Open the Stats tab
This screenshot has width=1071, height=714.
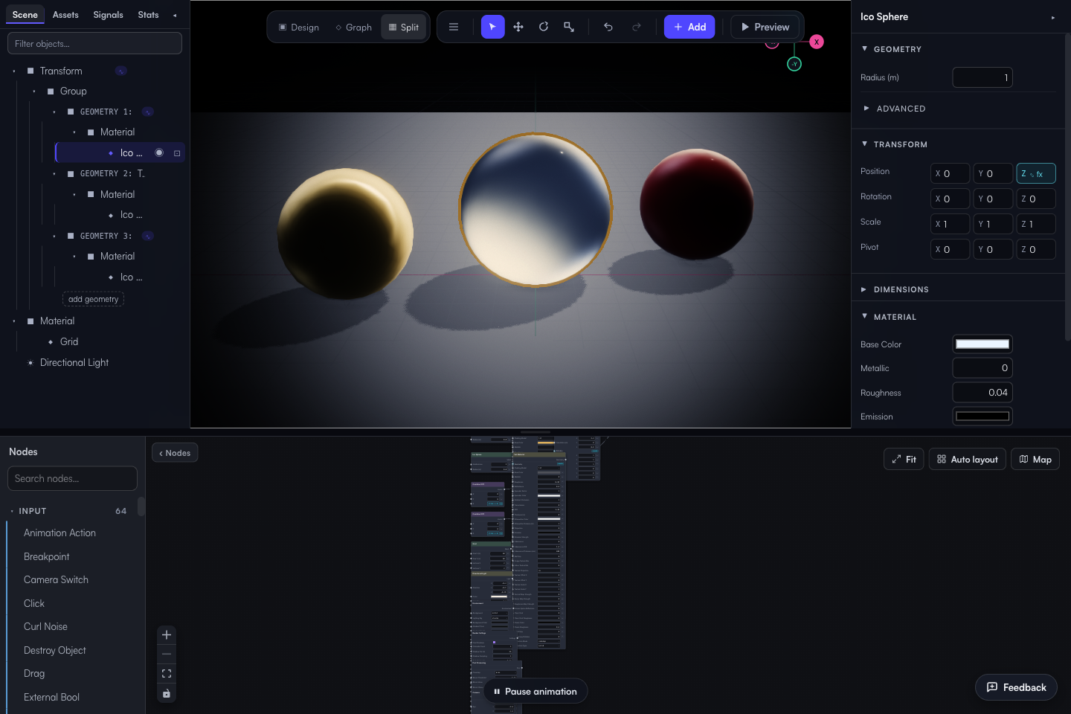(x=149, y=15)
